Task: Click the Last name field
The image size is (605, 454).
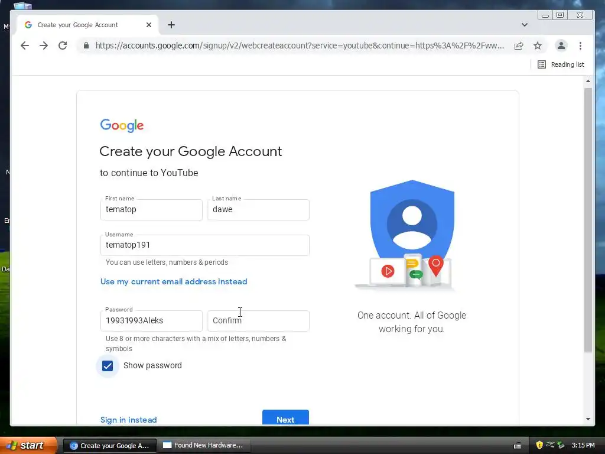Action: click(x=258, y=210)
